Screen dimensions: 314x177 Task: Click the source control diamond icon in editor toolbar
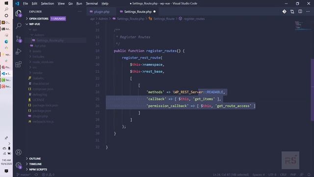284,12
